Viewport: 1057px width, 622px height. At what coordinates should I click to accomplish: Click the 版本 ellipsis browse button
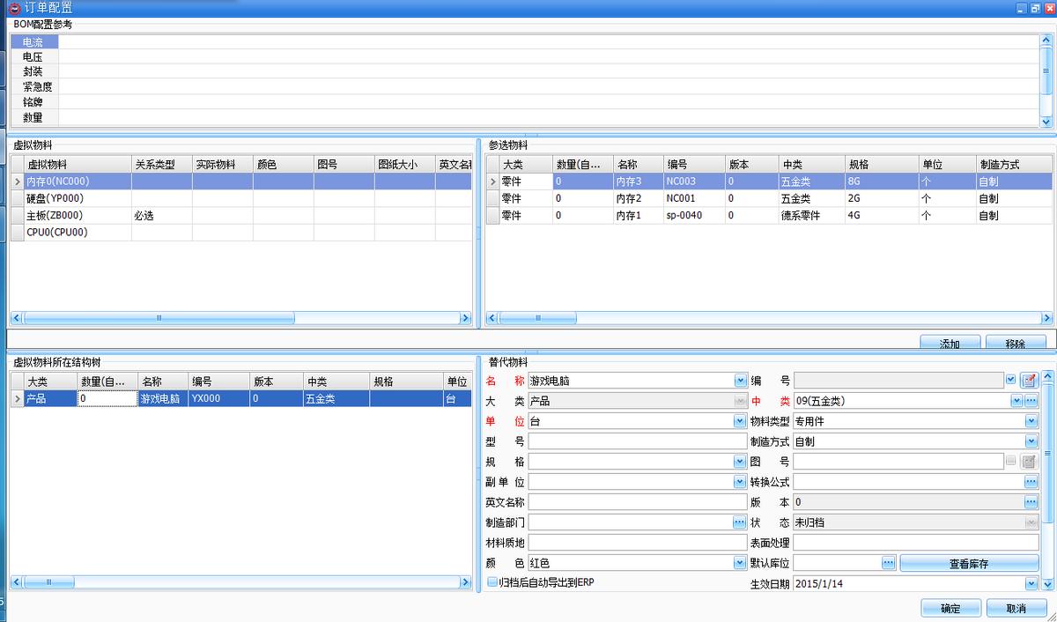click(1031, 502)
